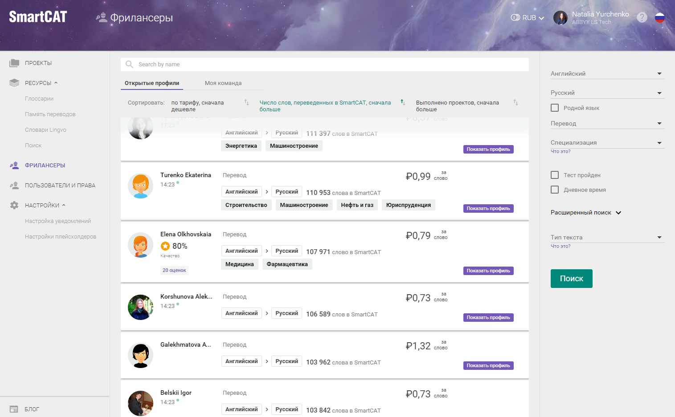The height and width of the screenshot is (417, 675).
Task: Click Turenko Ekaterina's avatar
Action: point(140,186)
